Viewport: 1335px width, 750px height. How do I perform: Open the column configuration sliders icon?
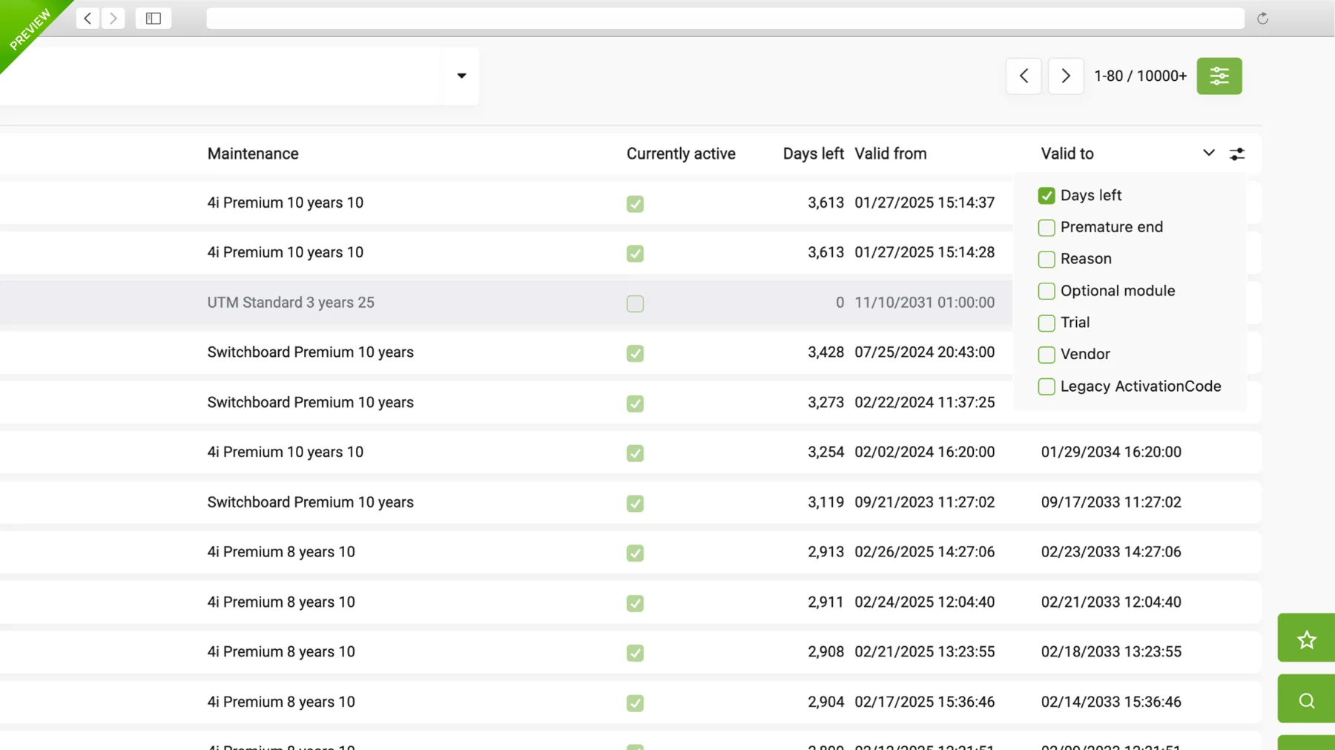pyautogui.click(x=1237, y=154)
